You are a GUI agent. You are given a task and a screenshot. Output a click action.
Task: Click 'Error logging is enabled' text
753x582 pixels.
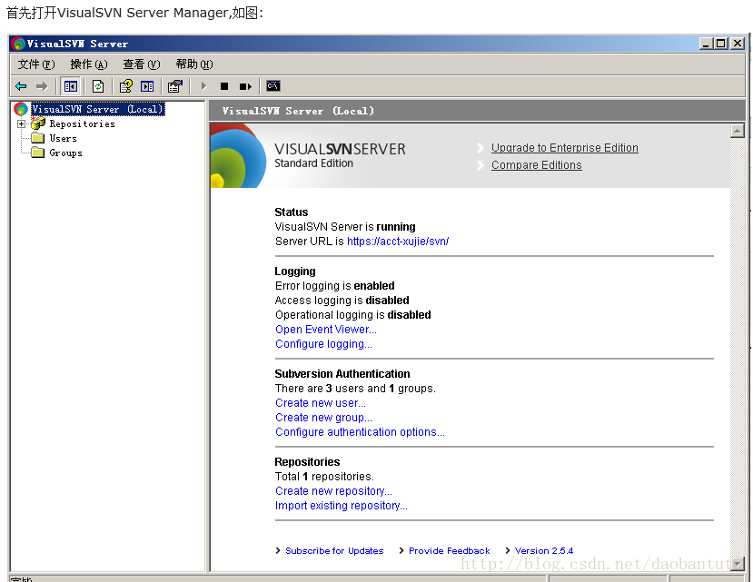pos(335,286)
